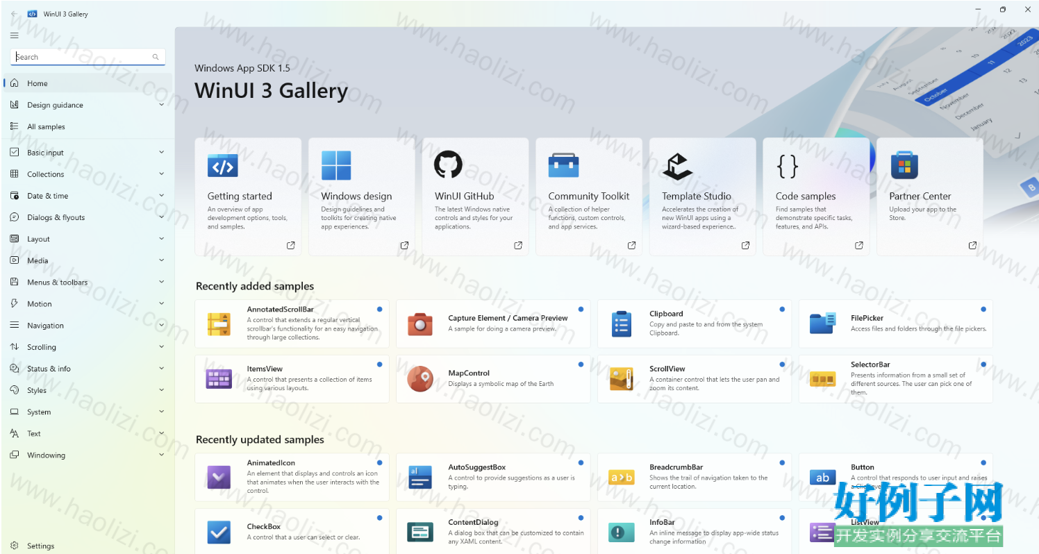The image size is (1039, 554).
Task: Expand the Date & time chevron
Action: click(161, 195)
